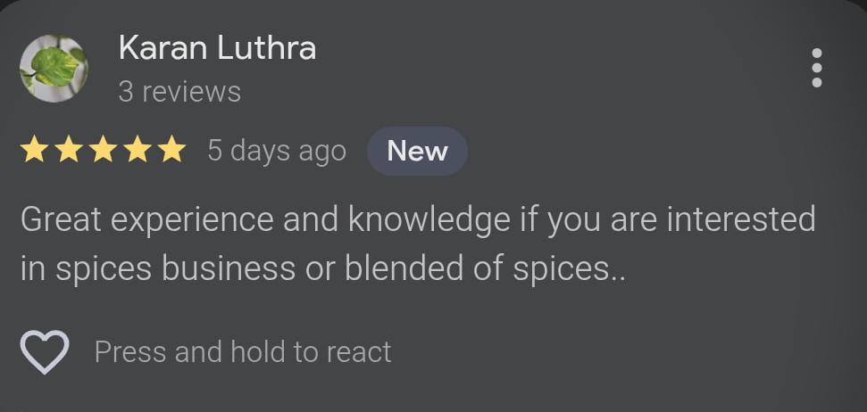View the reviewer's "3 reviews" count
This screenshot has height=412, width=867.
[179, 91]
